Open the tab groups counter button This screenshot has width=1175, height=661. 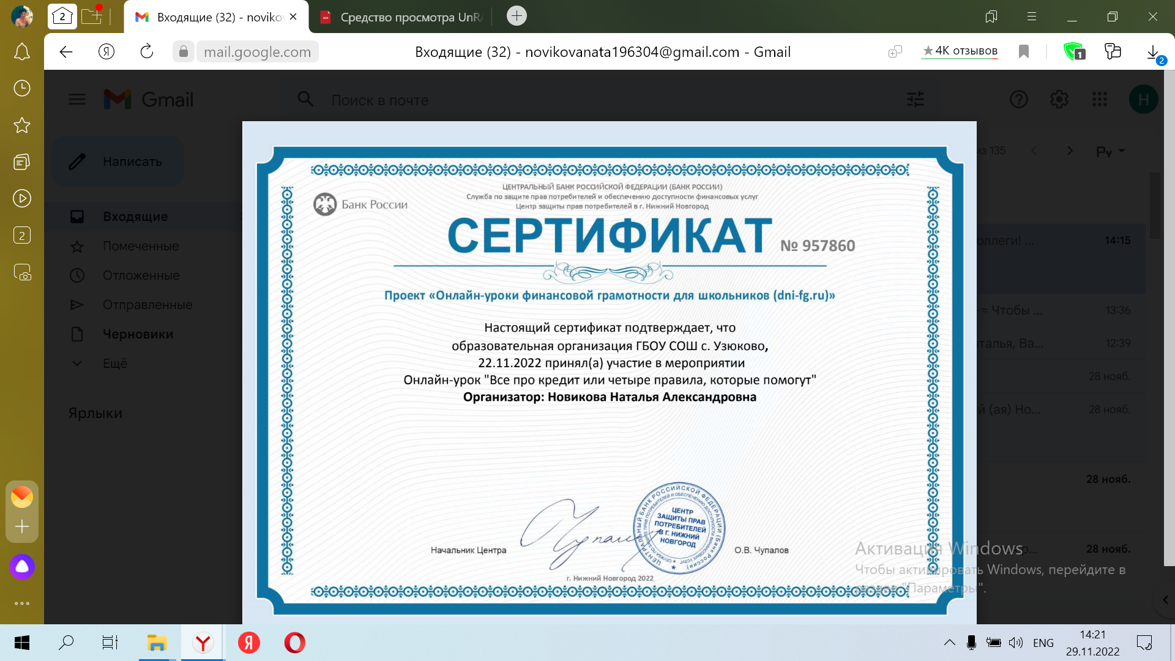[62, 17]
